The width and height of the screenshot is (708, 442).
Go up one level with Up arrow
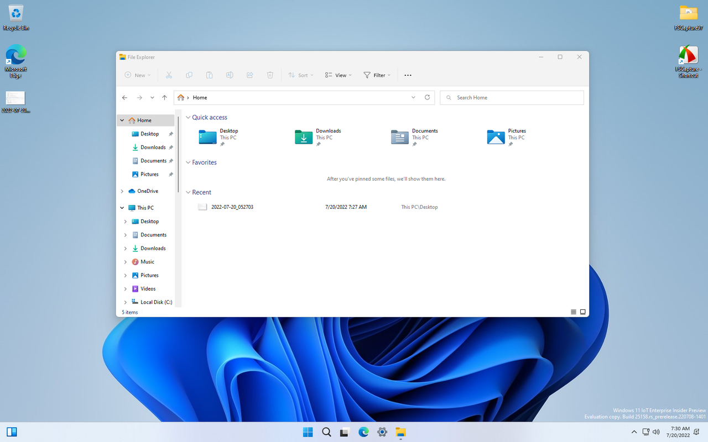pos(164,97)
